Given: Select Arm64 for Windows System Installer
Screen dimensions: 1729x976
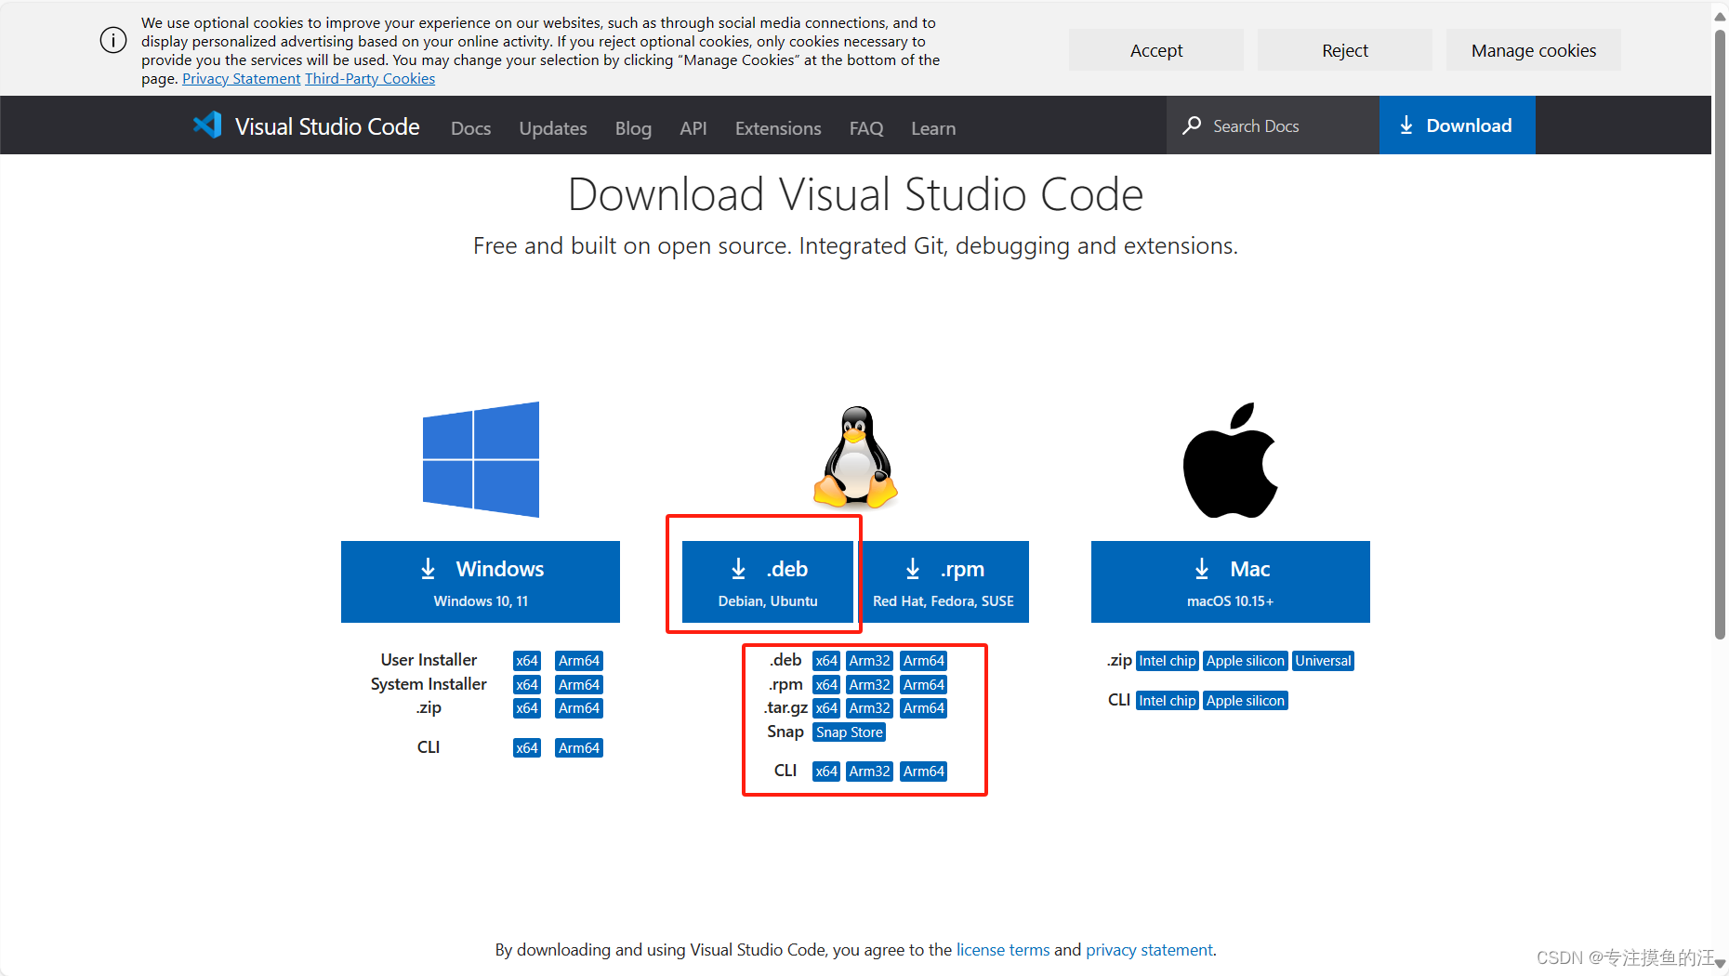Looking at the screenshot, I should tap(579, 685).
